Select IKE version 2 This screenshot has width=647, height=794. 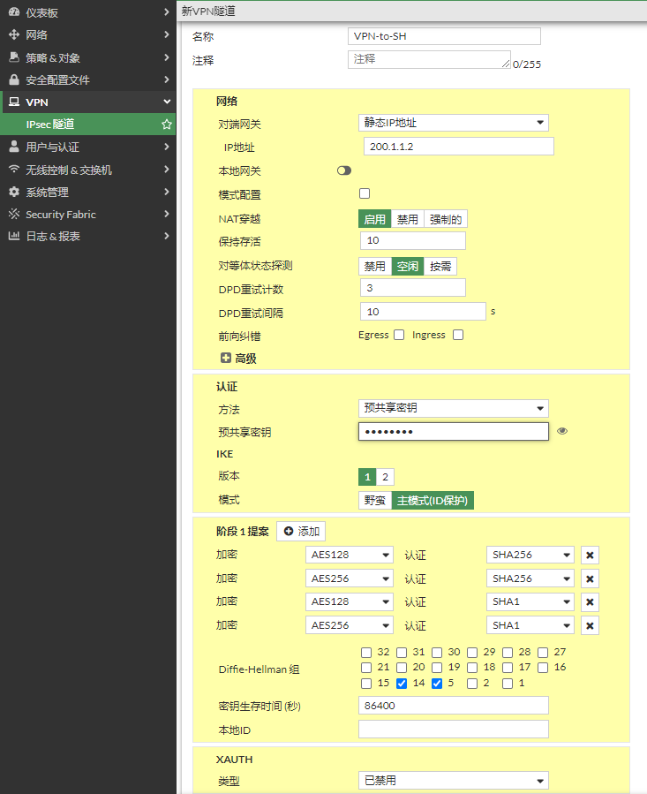click(385, 477)
